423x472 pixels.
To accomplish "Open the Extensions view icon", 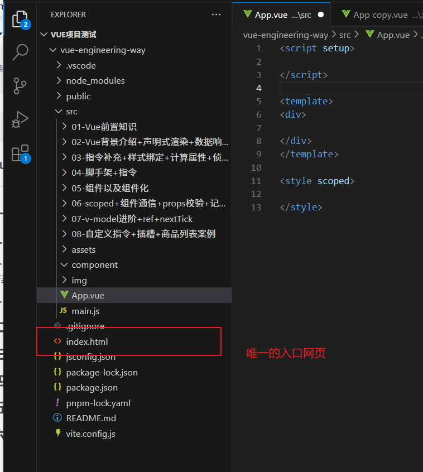I will click(20, 153).
